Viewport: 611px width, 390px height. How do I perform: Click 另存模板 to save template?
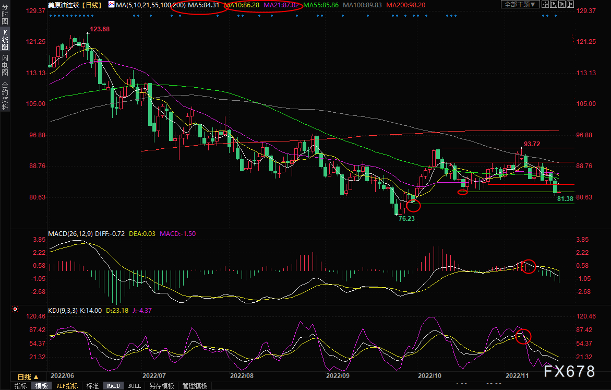(x=162, y=386)
